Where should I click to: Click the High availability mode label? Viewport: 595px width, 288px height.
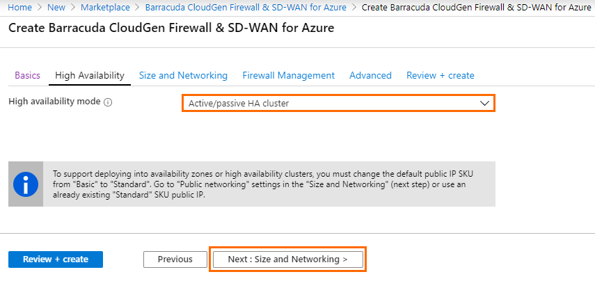[x=55, y=102]
